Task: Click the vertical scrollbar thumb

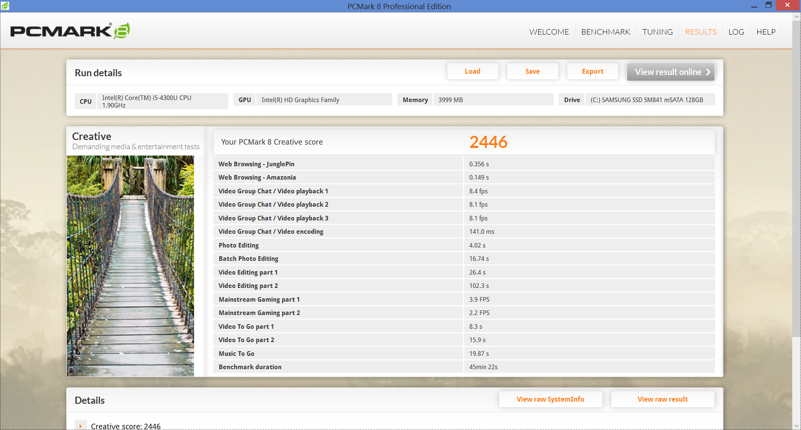Action: point(796,179)
